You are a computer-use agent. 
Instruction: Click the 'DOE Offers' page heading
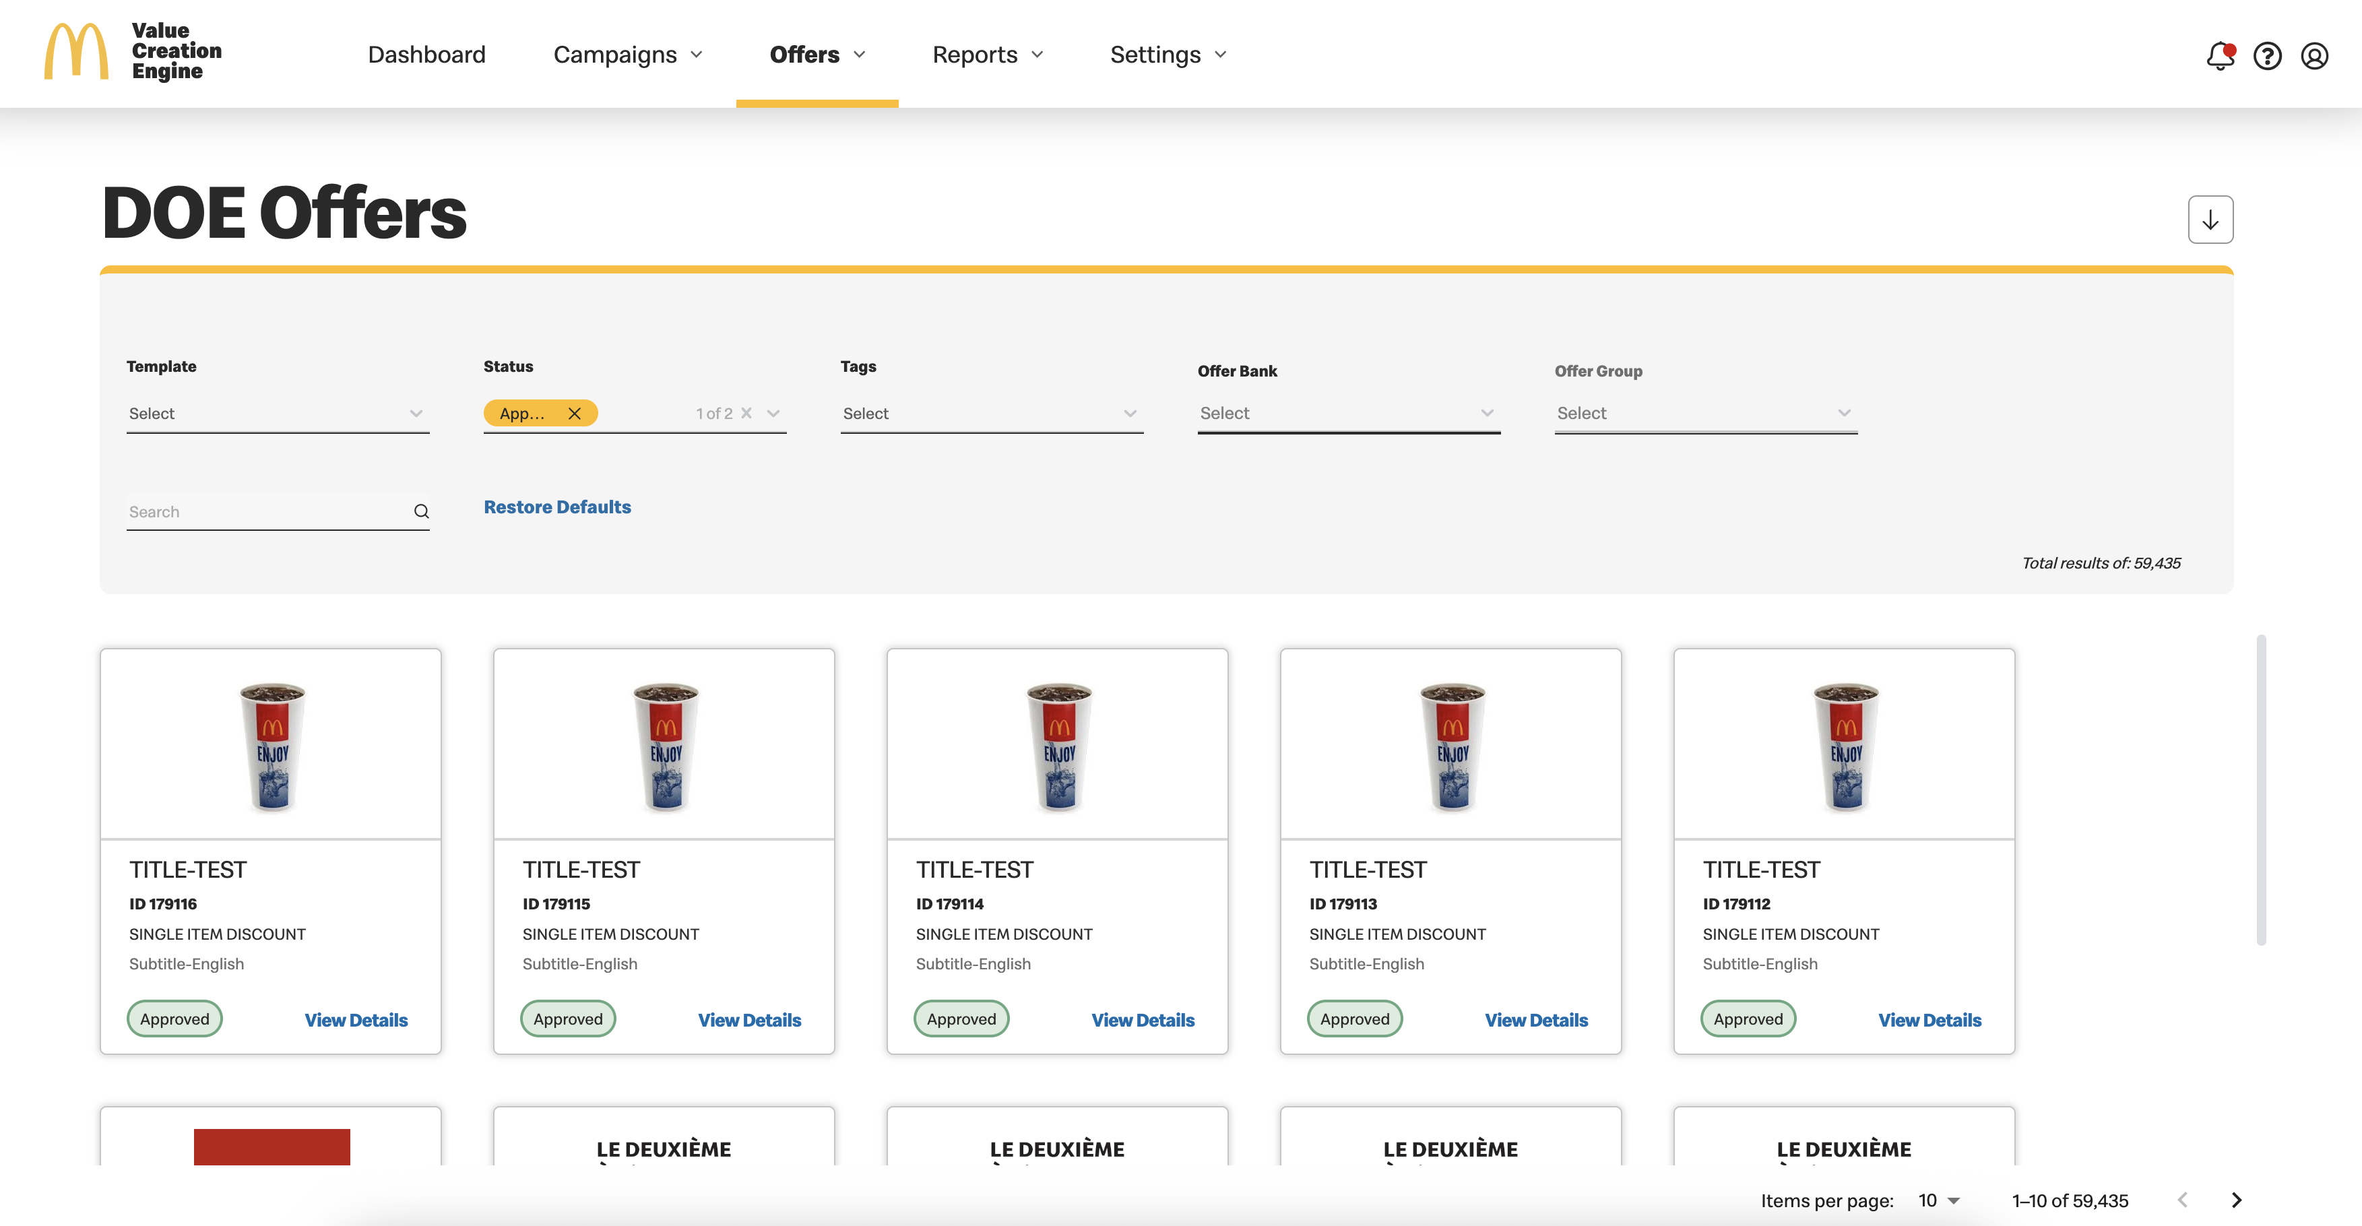[284, 213]
